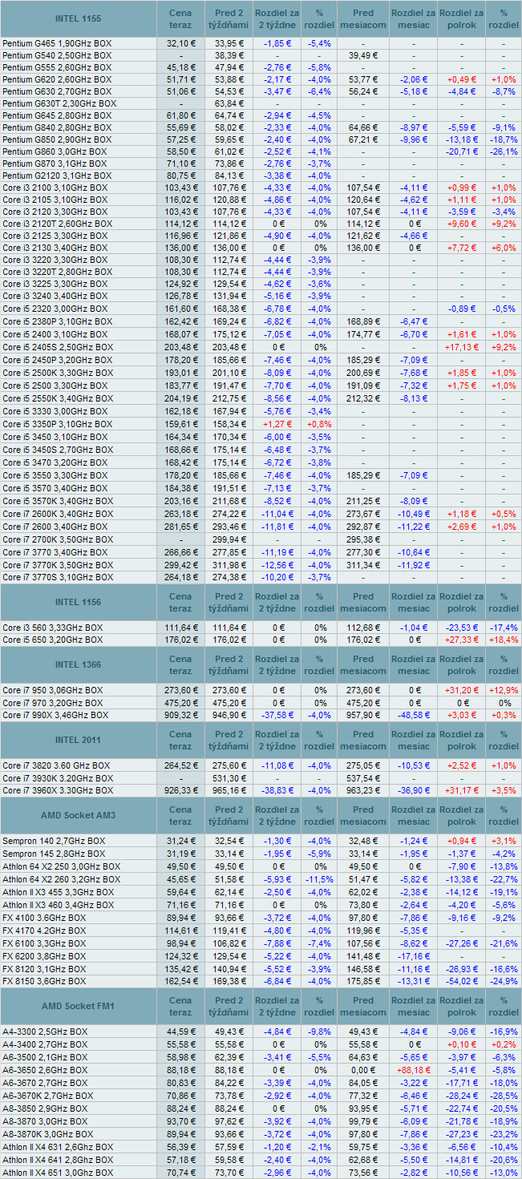The width and height of the screenshot is (522, 1179).
Task: Click 'Pred mesiacom' header in INTEL 1155 section
Action: coord(362,18)
